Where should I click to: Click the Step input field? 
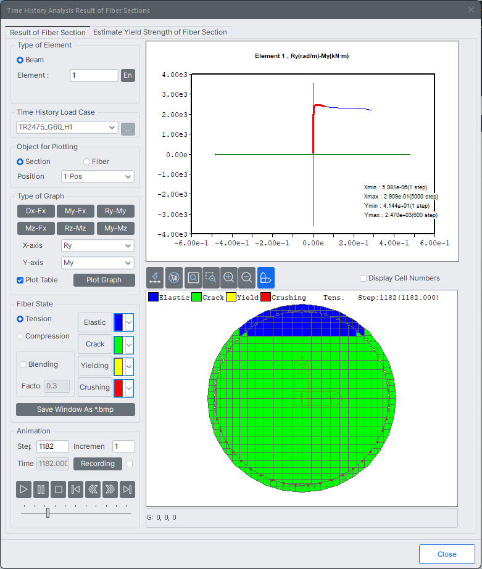(x=52, y=446)
